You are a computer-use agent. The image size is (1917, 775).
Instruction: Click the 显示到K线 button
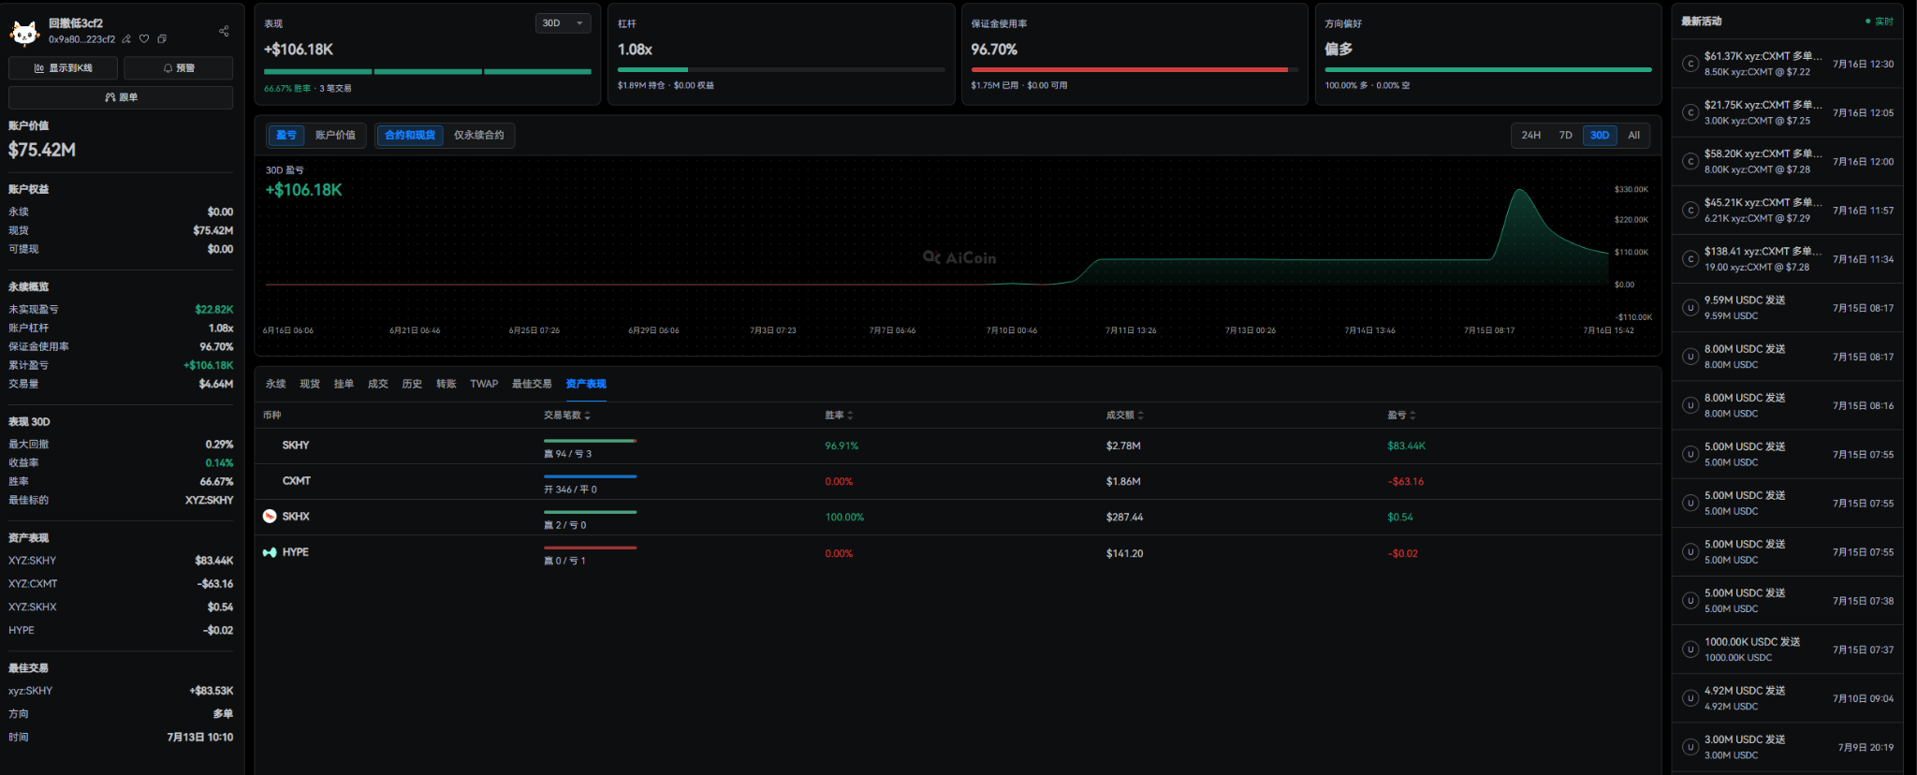(x=64, y=68)
